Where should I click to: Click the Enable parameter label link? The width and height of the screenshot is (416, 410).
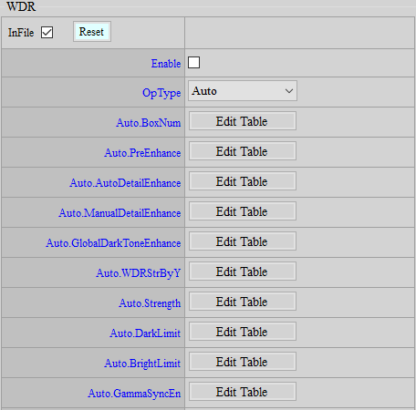coord(166,64)
